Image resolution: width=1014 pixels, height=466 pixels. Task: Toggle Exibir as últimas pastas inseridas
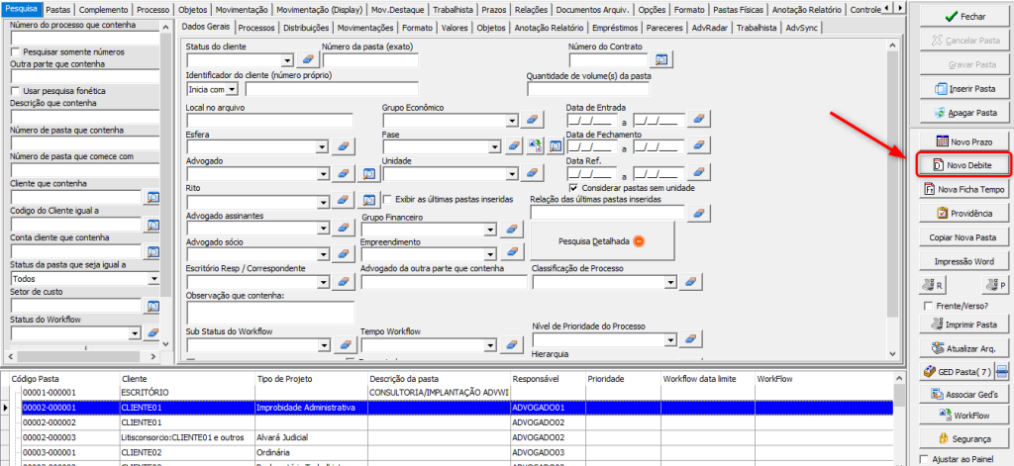pyautogui.click(x=388, y=199)
